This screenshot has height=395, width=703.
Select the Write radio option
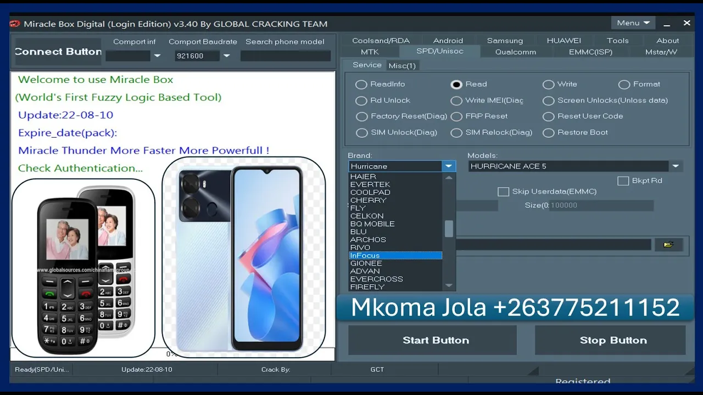coord(548,84)
